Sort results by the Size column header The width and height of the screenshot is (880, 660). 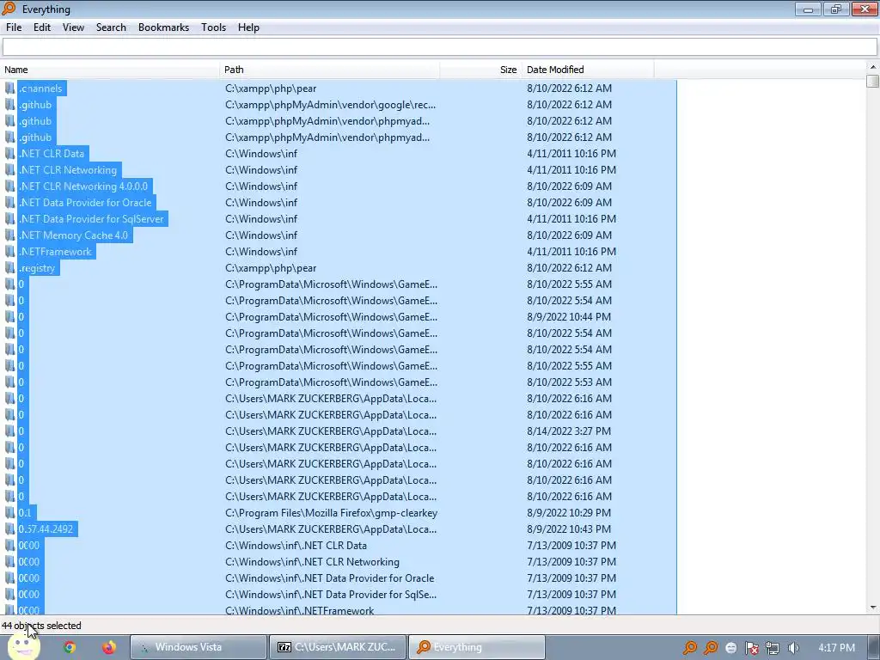[480, 70]
